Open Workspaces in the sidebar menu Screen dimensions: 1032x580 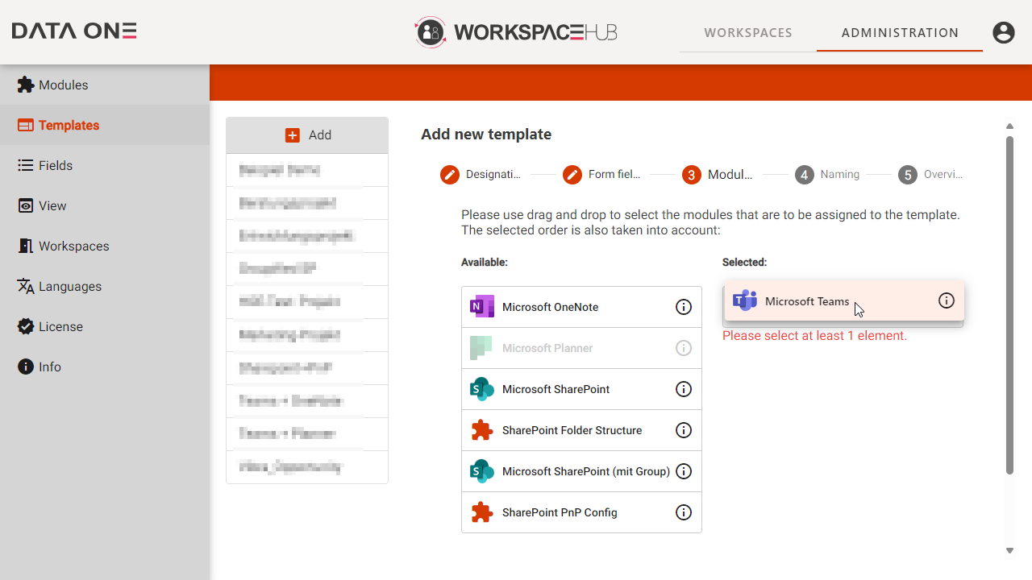[105, 246]
